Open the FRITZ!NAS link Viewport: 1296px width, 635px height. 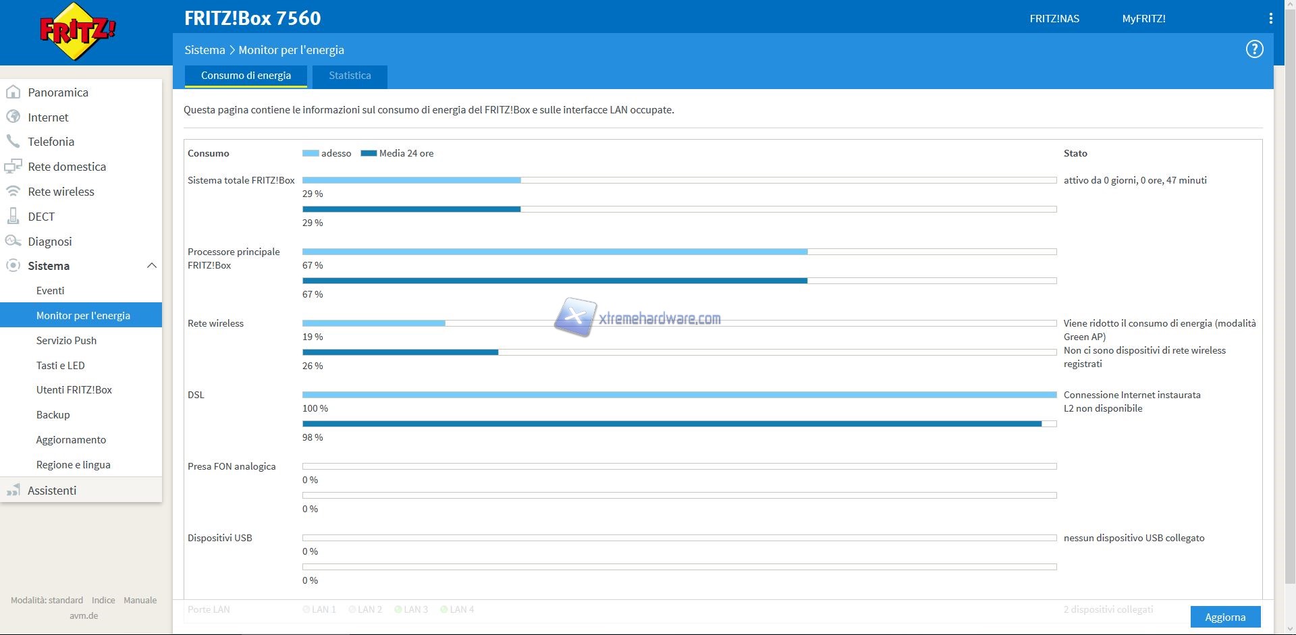[1054, 19]
